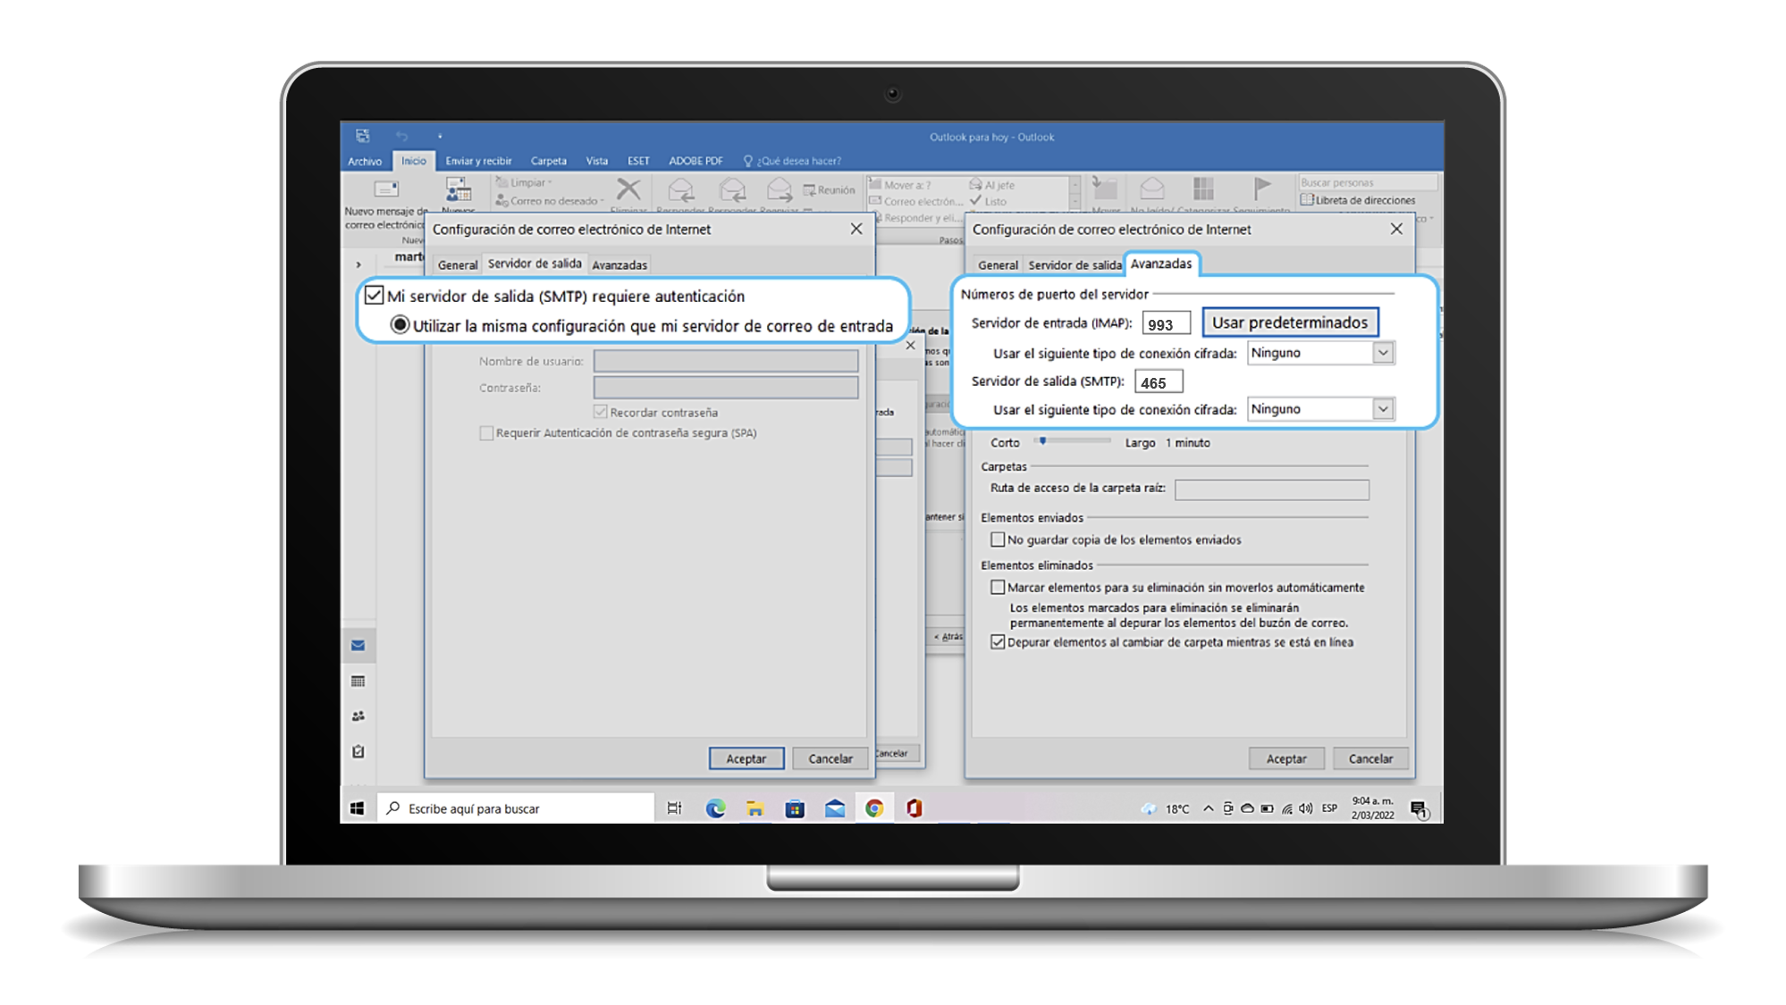This screenshot has width=1786, height=1005.
Task: Click the Delete X icon in ribbon
Action: [629, 189]
